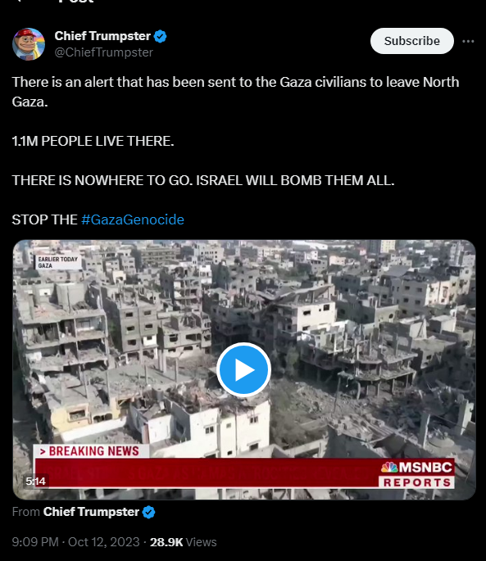486x561 pixels.
Task: Open the #GazaGenocide hashtag link
Action: coord(133,219)
